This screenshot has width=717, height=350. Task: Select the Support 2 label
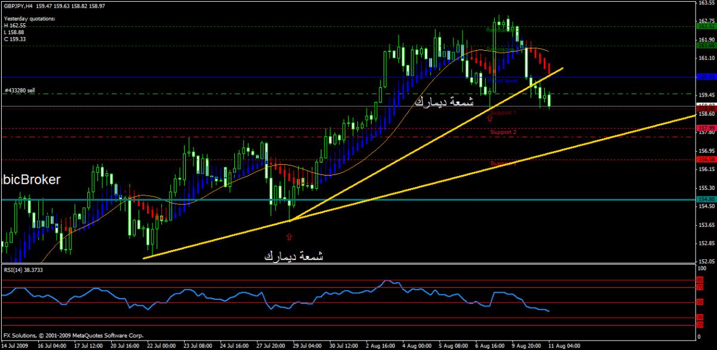(x=502, y=131)
